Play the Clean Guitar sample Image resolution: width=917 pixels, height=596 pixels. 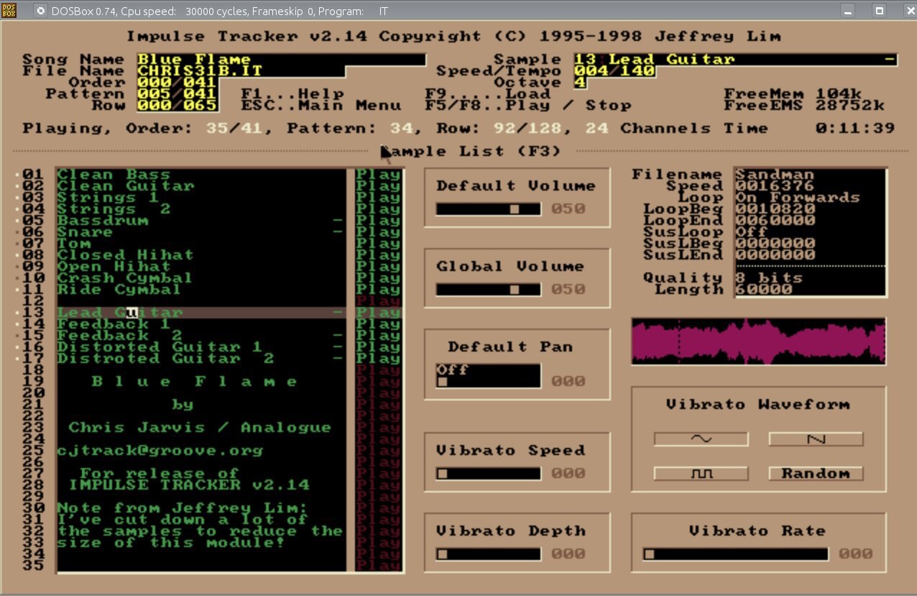(x=379, y=186)
